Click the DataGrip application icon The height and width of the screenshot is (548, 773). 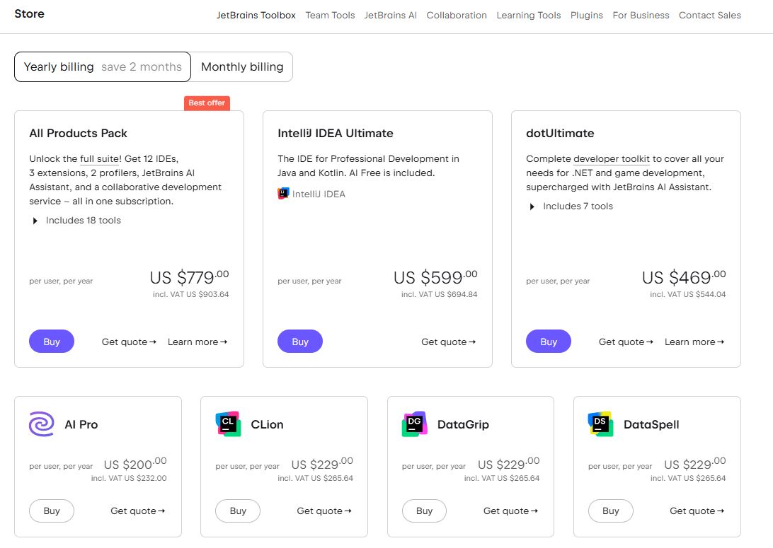tap(414, 424)
